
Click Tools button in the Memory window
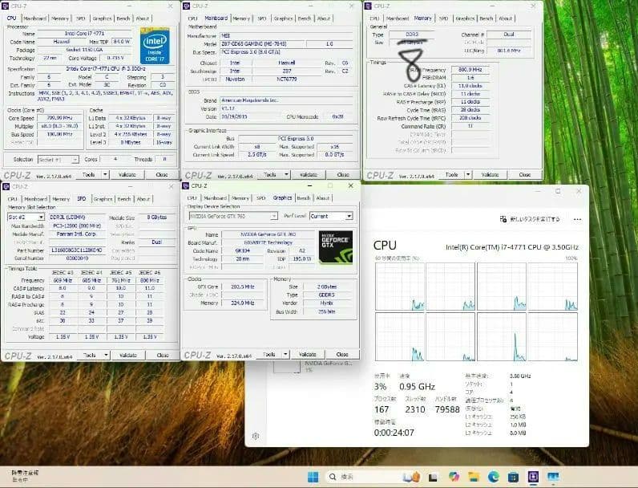(451, 175)
